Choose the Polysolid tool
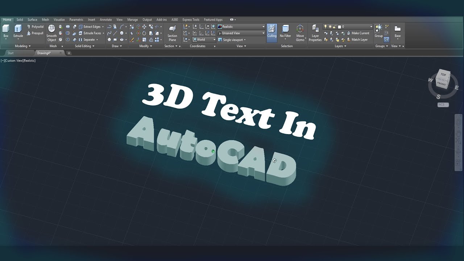 pos(35,27)
